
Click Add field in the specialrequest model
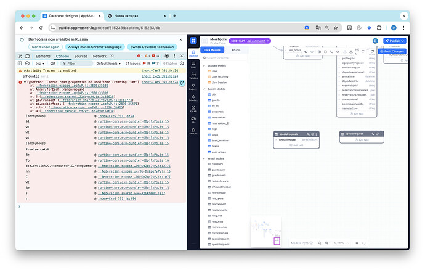[x=362, y=140]
